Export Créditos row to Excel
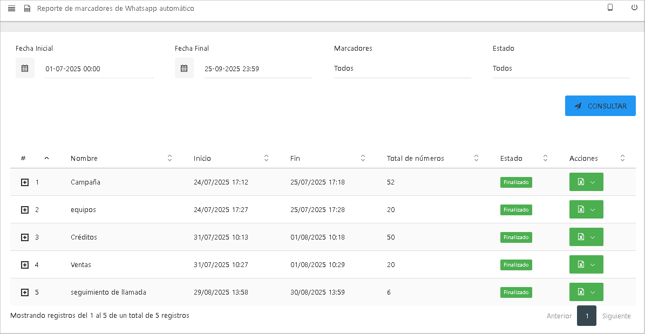 581,237
